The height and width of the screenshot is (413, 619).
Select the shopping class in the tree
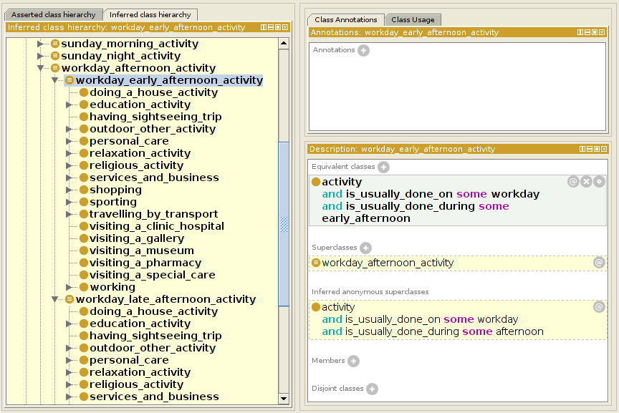115,190
